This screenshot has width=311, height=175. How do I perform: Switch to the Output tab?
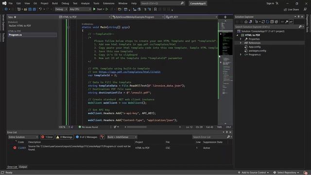(x=23, y=167)
